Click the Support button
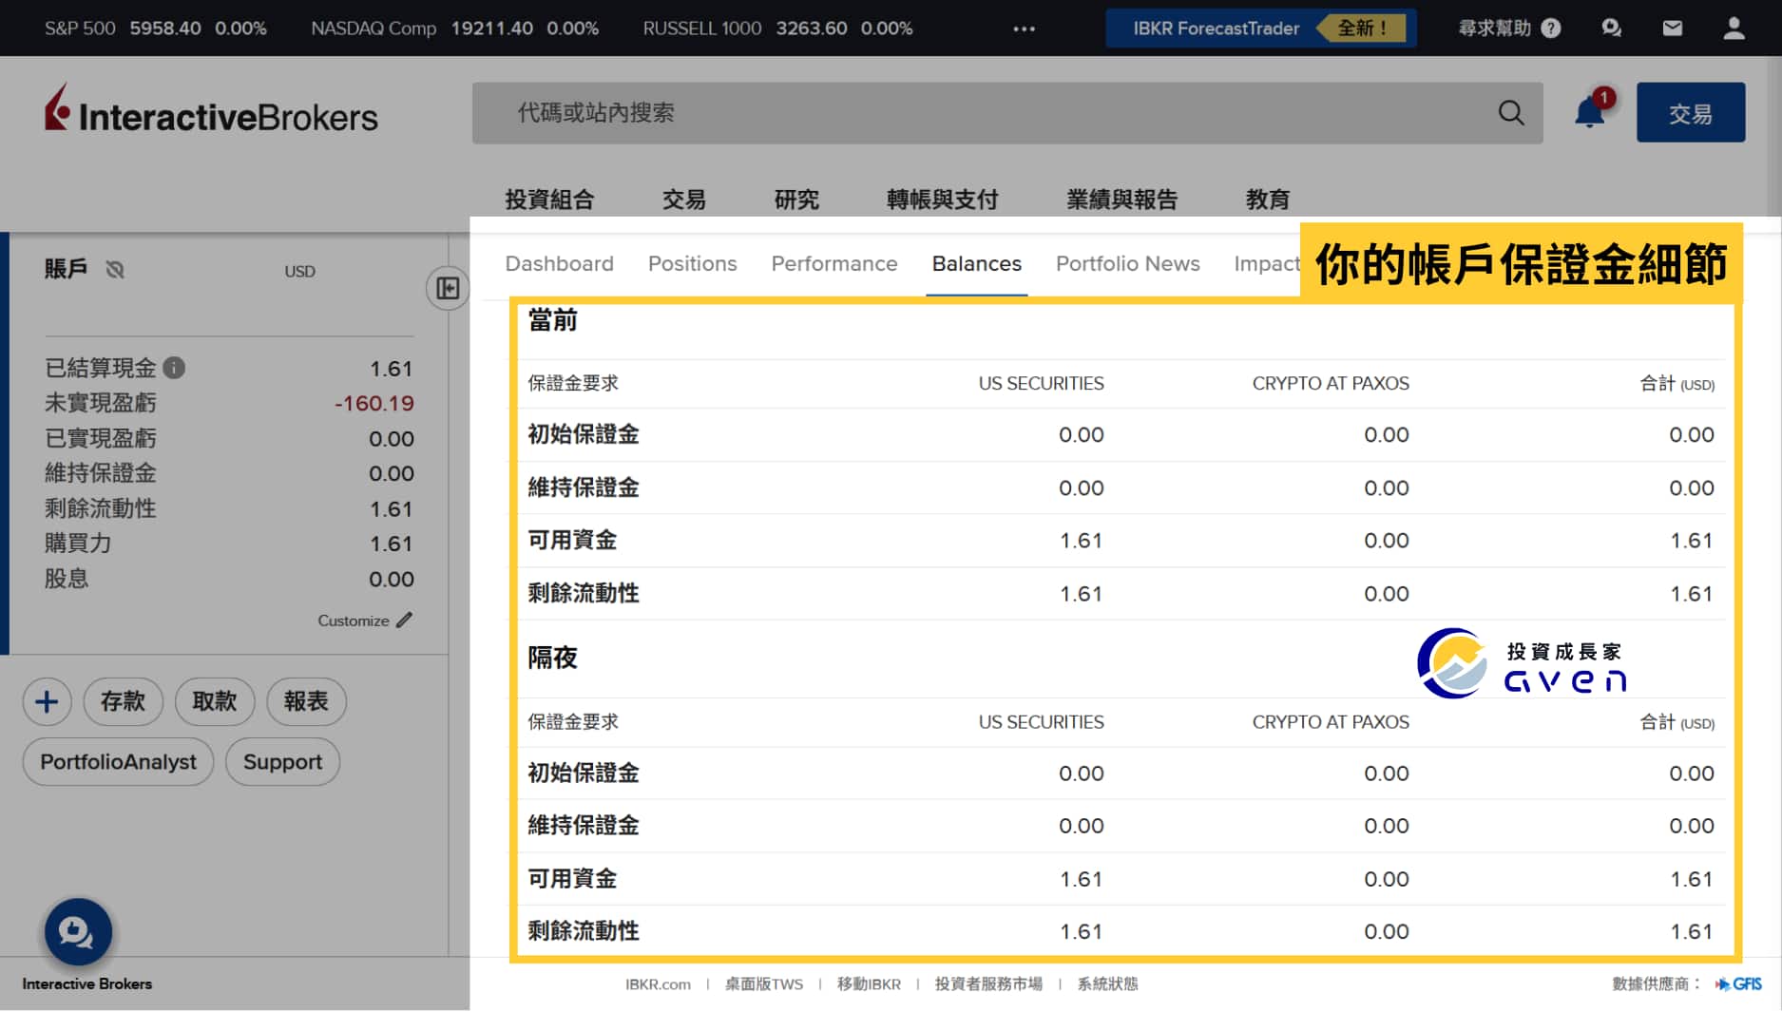This screenshot has width=1782, height=1012. [282, 761]
